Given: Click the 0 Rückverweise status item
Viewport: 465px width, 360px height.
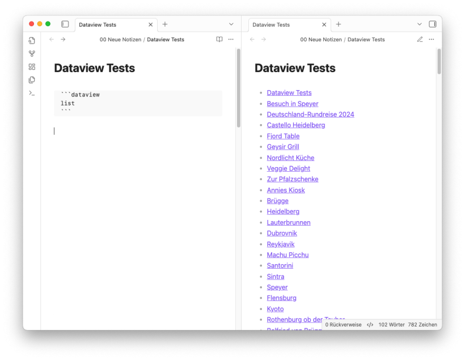Looking at the screenshot, I should tap(344, 325).
